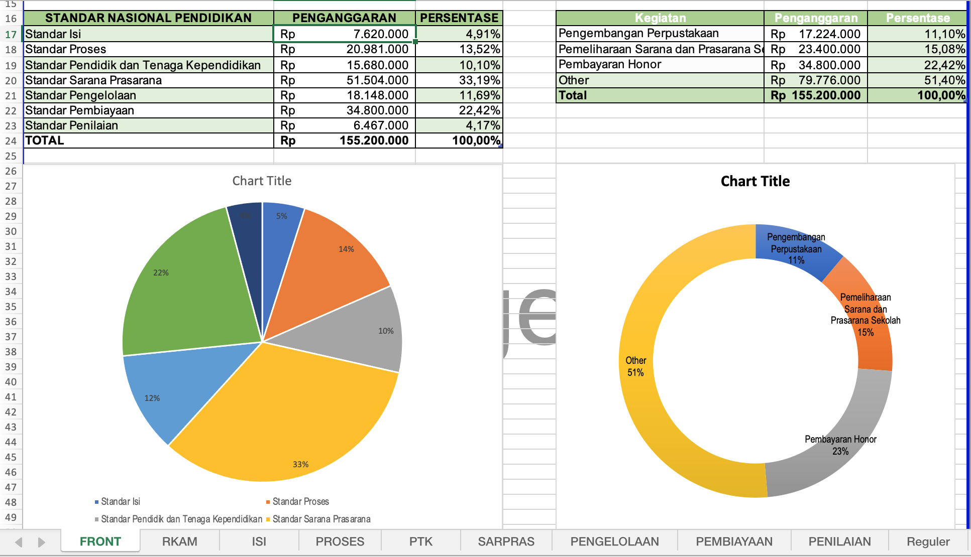The width and height of the screenshot is (971, 557).
Task: Switch to the PEMBIAYAAN sheet
Action: click(x=734, y=541)
